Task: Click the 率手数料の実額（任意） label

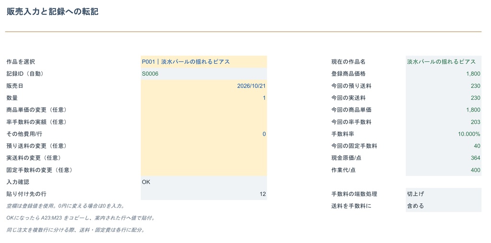Action: tap(36, 122)
